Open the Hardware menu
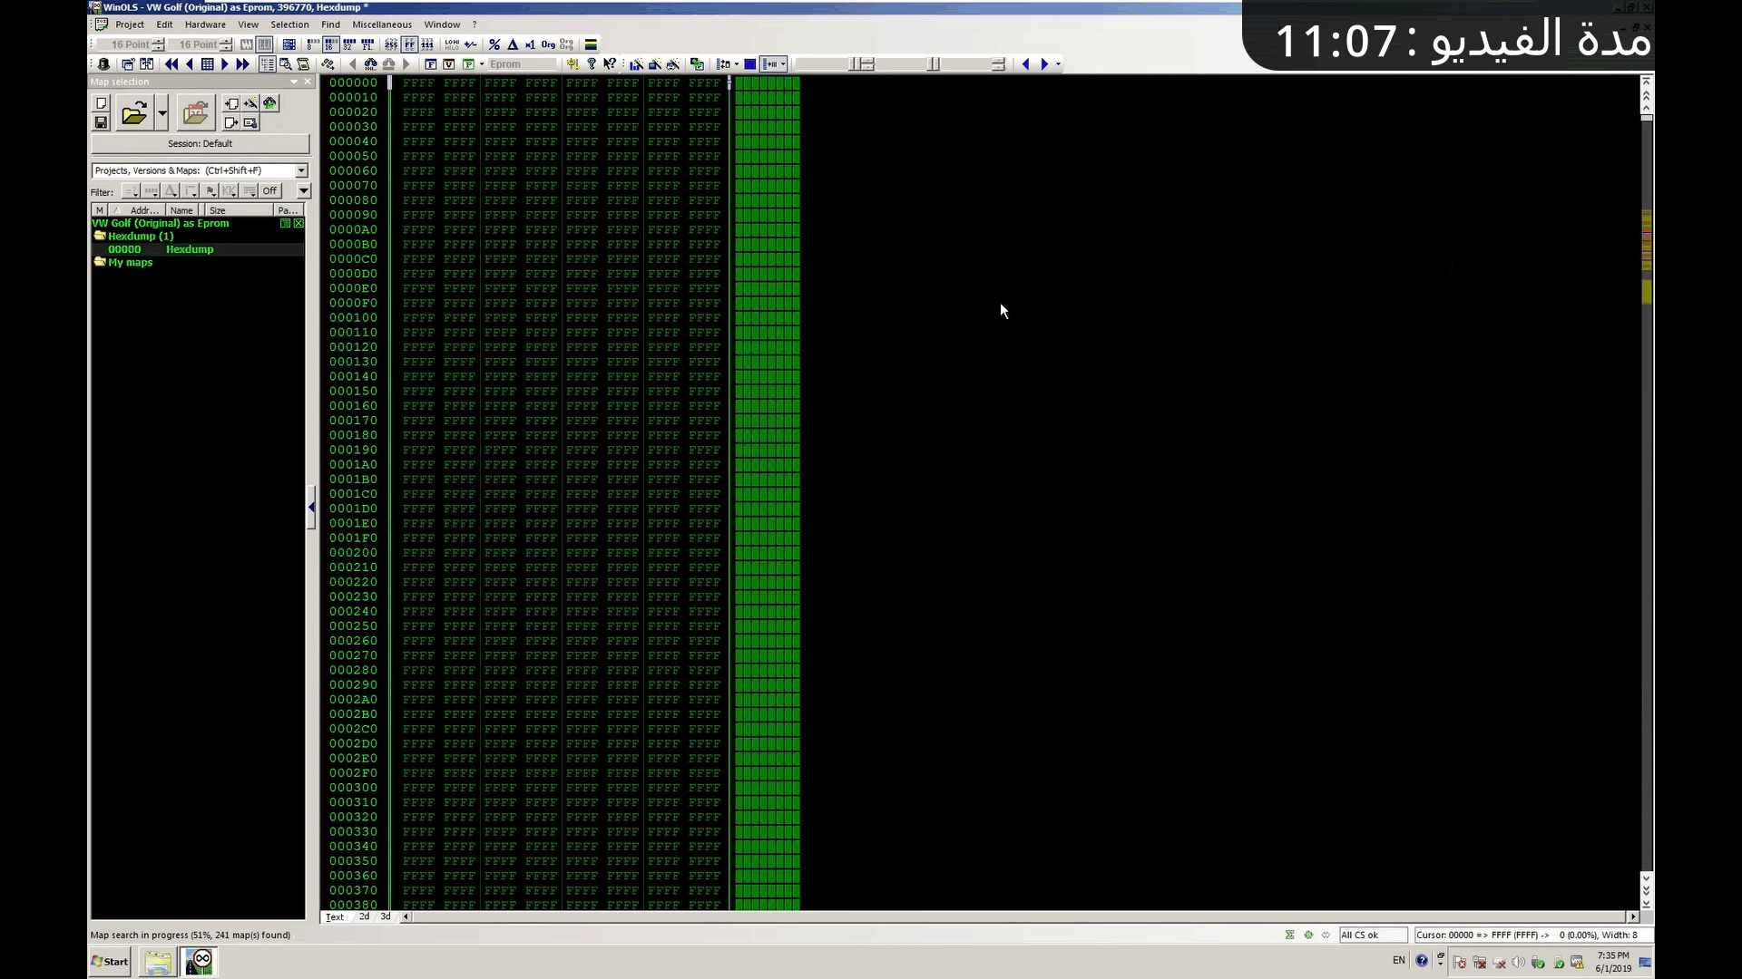 [205, 24]
